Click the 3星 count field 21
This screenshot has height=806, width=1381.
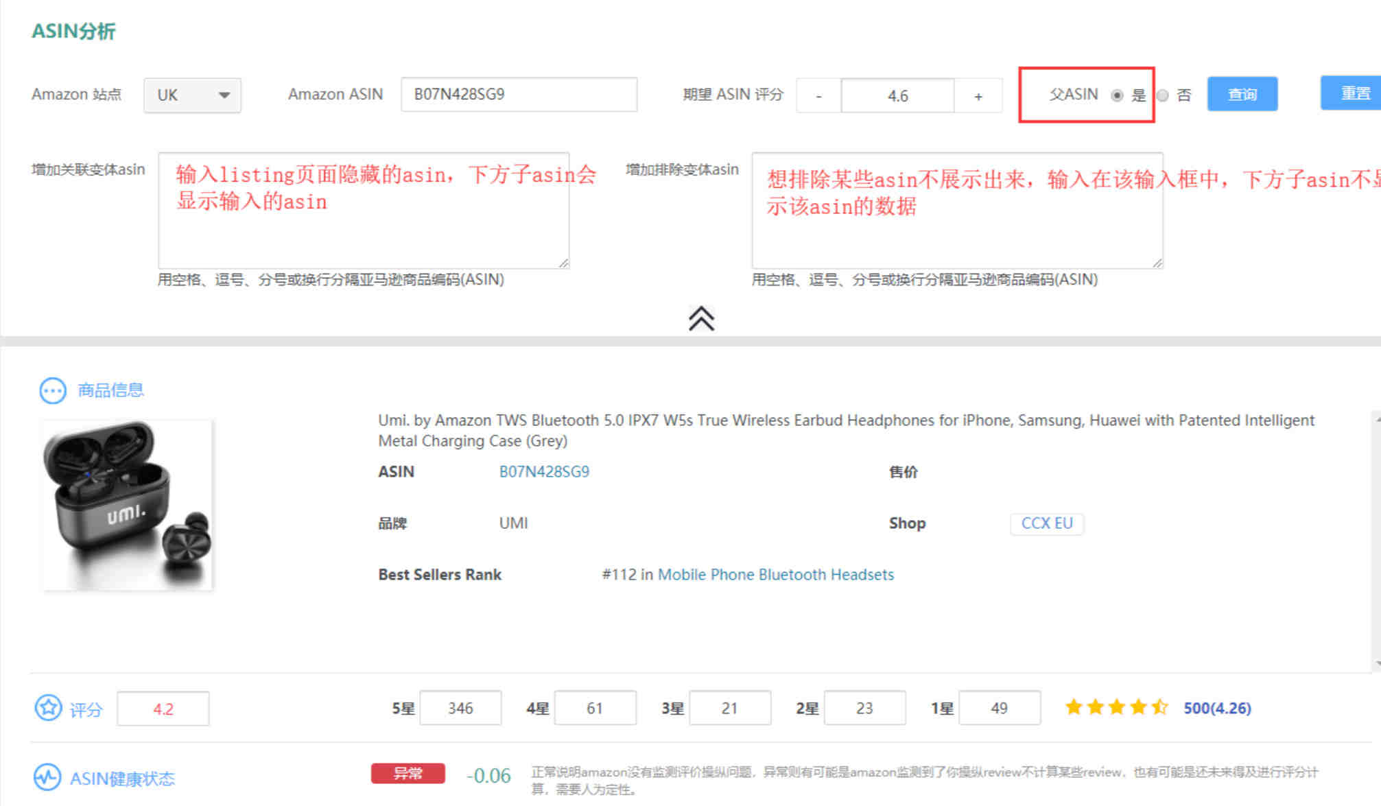click(730, 708)
